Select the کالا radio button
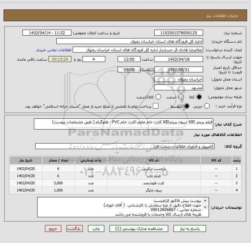 (199, 97)
